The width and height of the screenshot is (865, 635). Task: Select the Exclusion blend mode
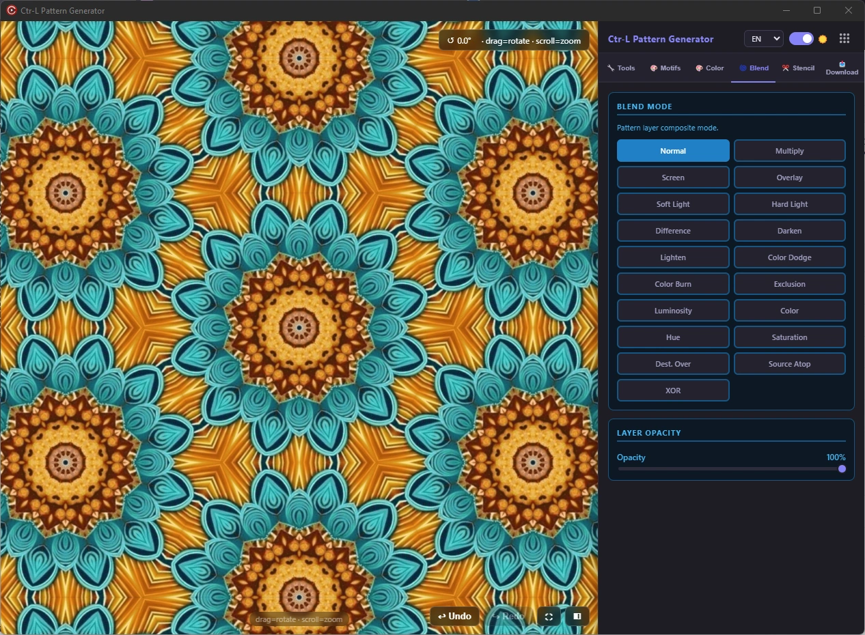pyautogui.click(x=790, y=284)
